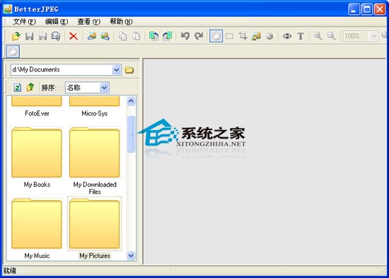Select the dashed rectangle Selection tool

[x=229, y=36]
